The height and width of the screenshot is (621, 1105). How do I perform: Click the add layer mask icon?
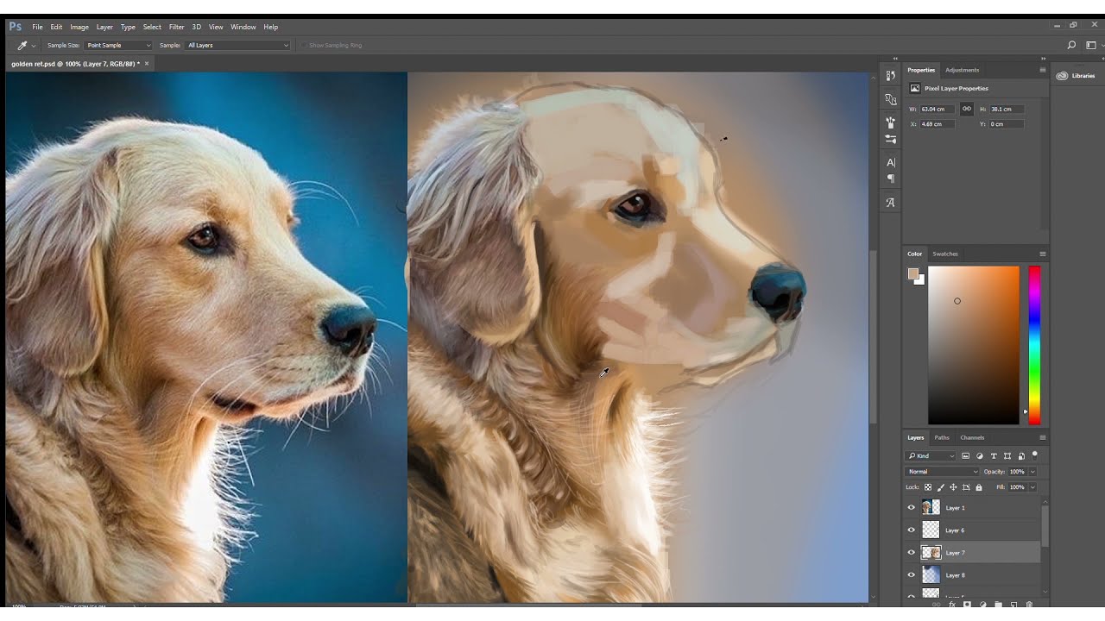(x=968, y=605)
